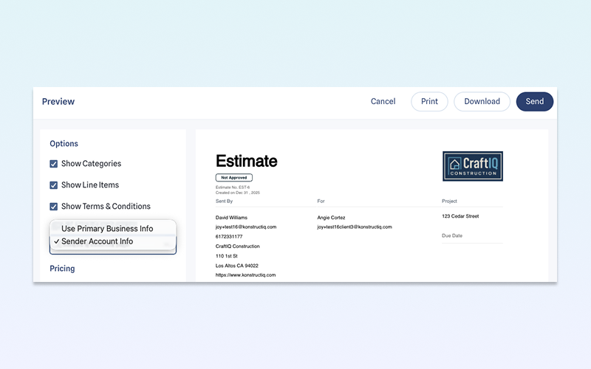Click the Options section heading
The height and width of the screenshot is (369, 591).
[x=64, y=143]
